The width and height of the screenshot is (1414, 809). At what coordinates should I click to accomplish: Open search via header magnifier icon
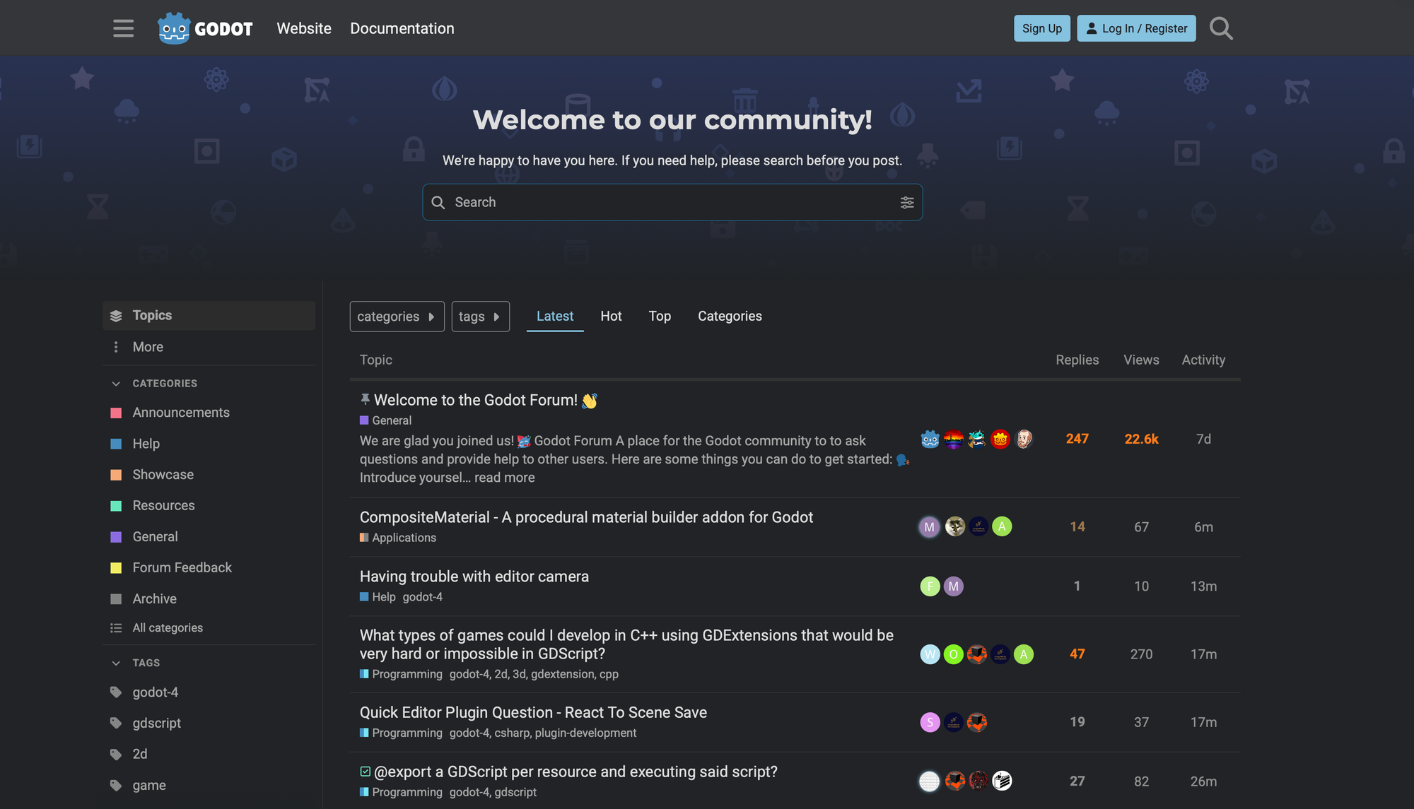tap(1221, 28)
